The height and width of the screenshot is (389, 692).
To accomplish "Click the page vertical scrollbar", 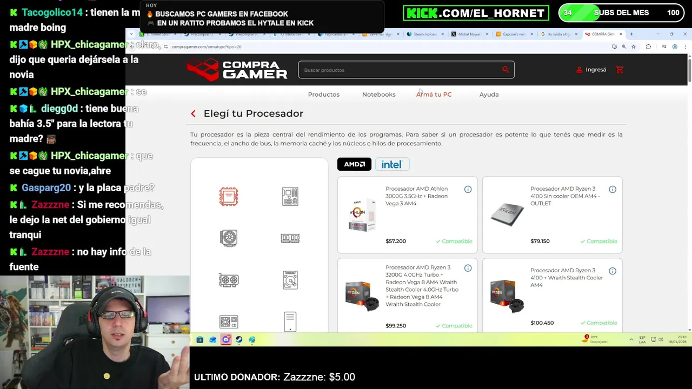I will point(689,70).
